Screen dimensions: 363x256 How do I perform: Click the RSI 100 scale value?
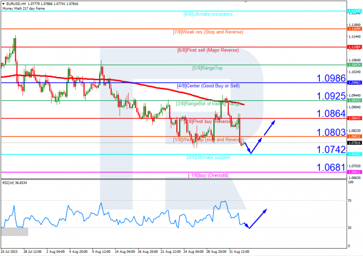coord(350,182)
